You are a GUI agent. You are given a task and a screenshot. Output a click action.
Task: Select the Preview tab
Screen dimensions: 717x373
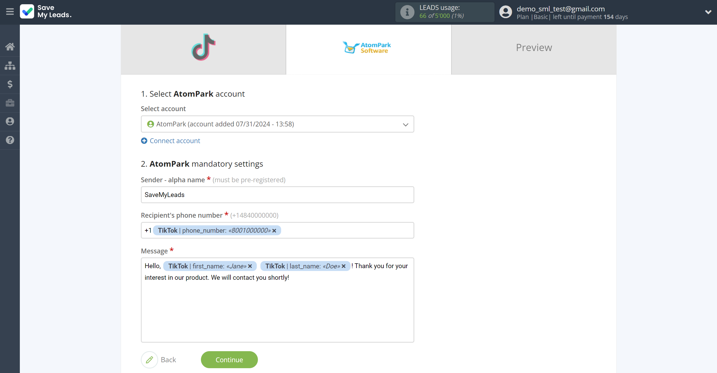click(534, 47)
